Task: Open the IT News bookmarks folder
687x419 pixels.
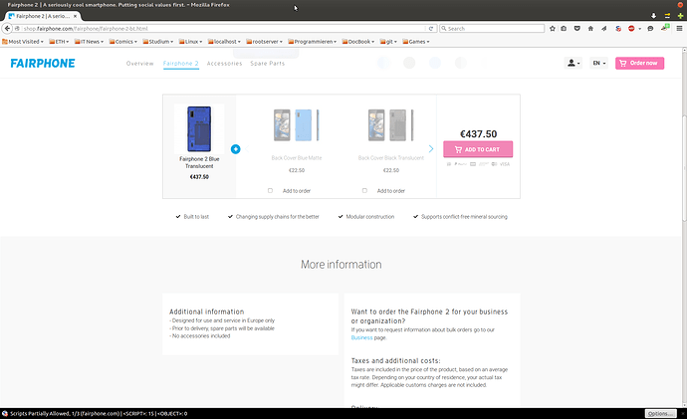Action: pyautogui.click(x=89, y=42)
